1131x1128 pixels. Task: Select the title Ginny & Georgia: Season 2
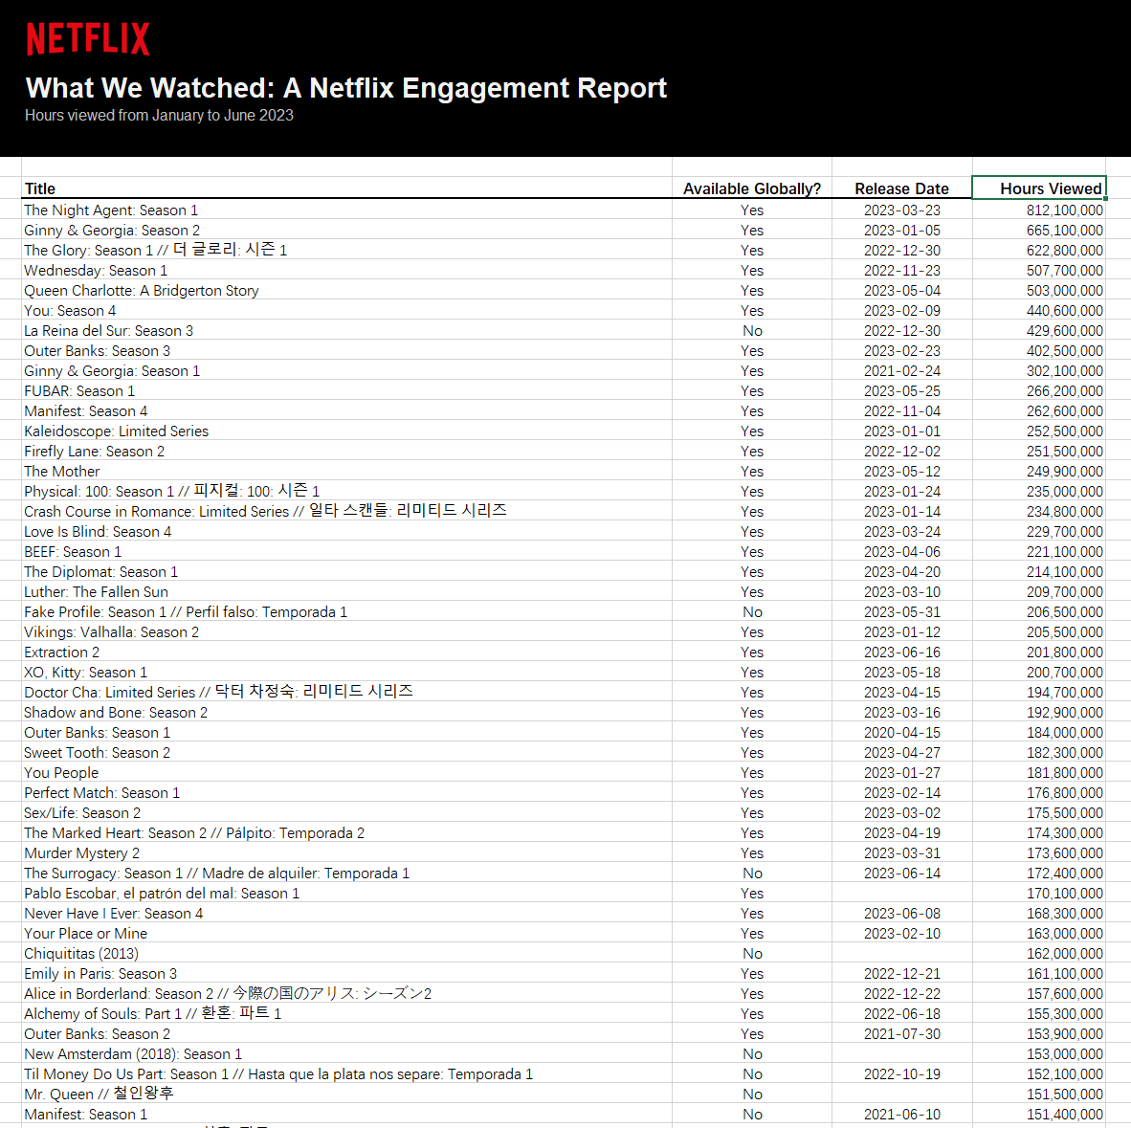coord(111,230)
